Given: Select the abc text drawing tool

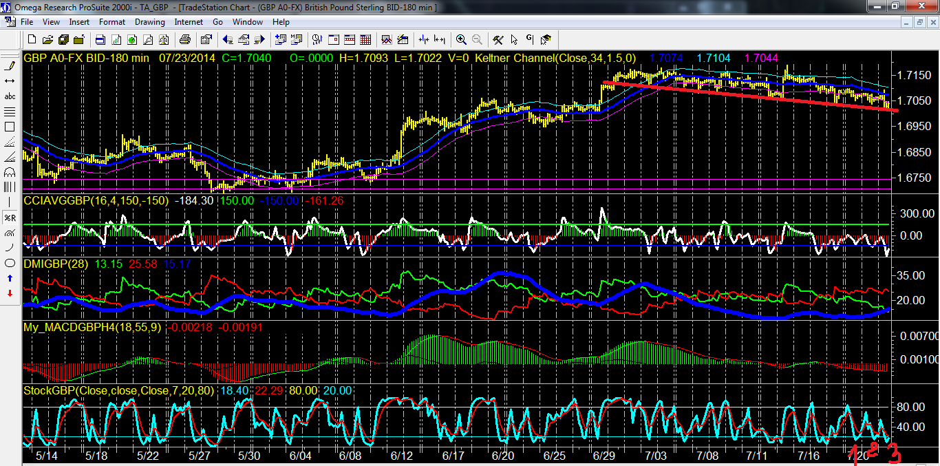Looking at the screenshot, I should (10, 96).
